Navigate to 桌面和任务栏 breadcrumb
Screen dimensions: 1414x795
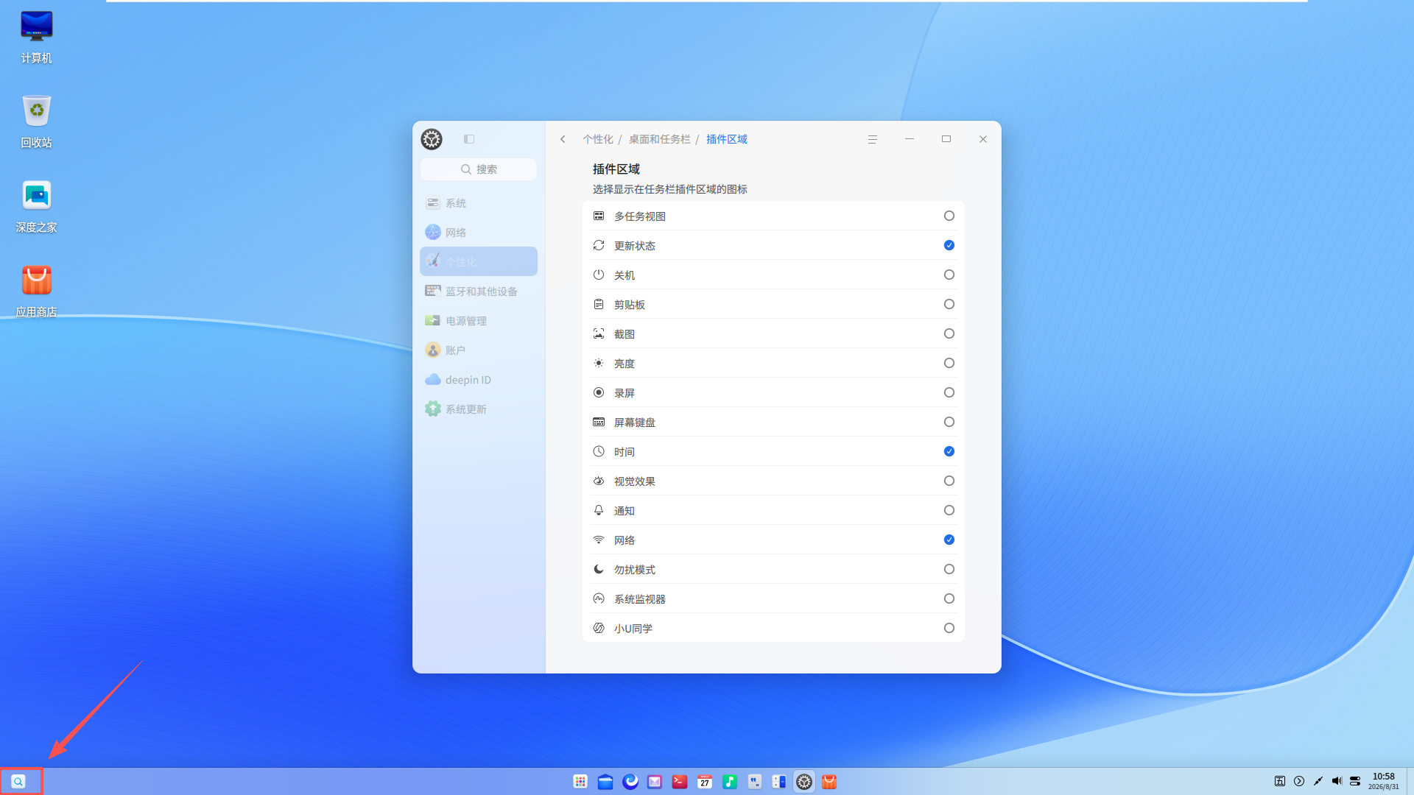coord(659,139)
